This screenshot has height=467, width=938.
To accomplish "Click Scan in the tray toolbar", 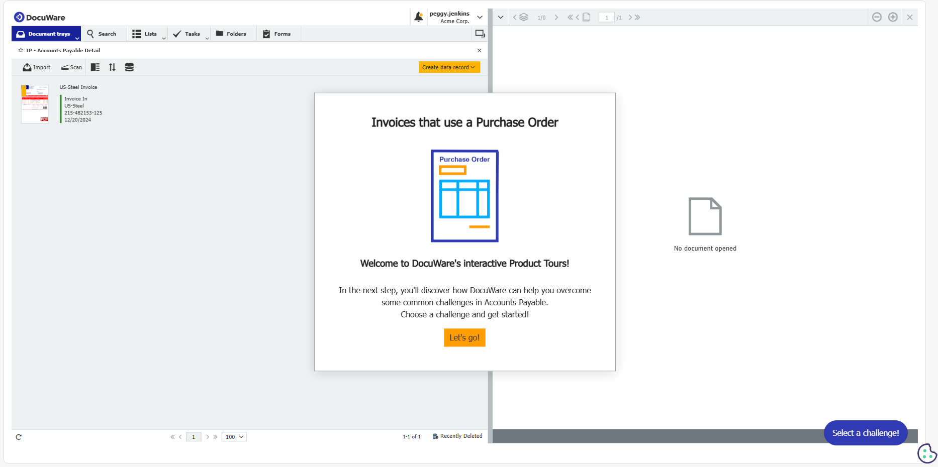I will (71, 67).
